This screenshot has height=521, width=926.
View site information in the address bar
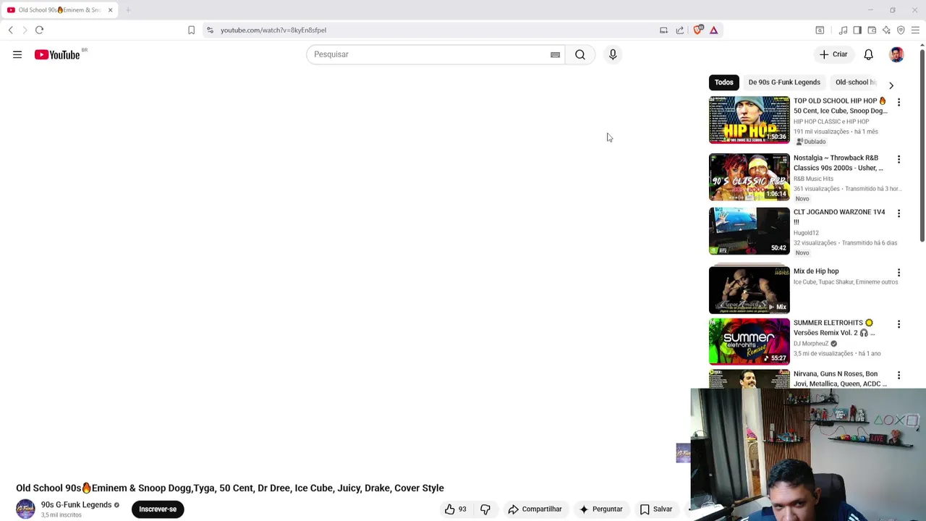(210, 30)
